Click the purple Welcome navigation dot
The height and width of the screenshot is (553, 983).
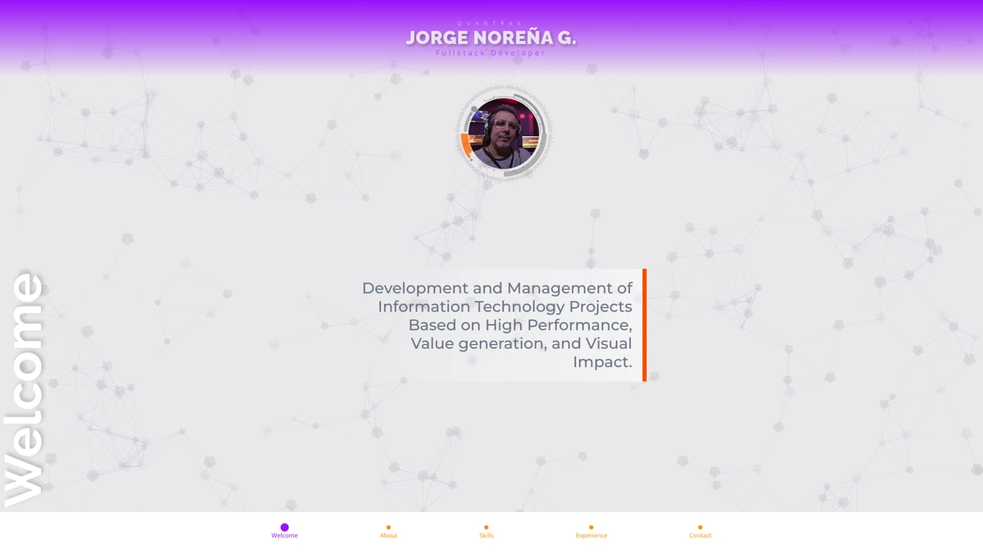[x=284, y=528]
